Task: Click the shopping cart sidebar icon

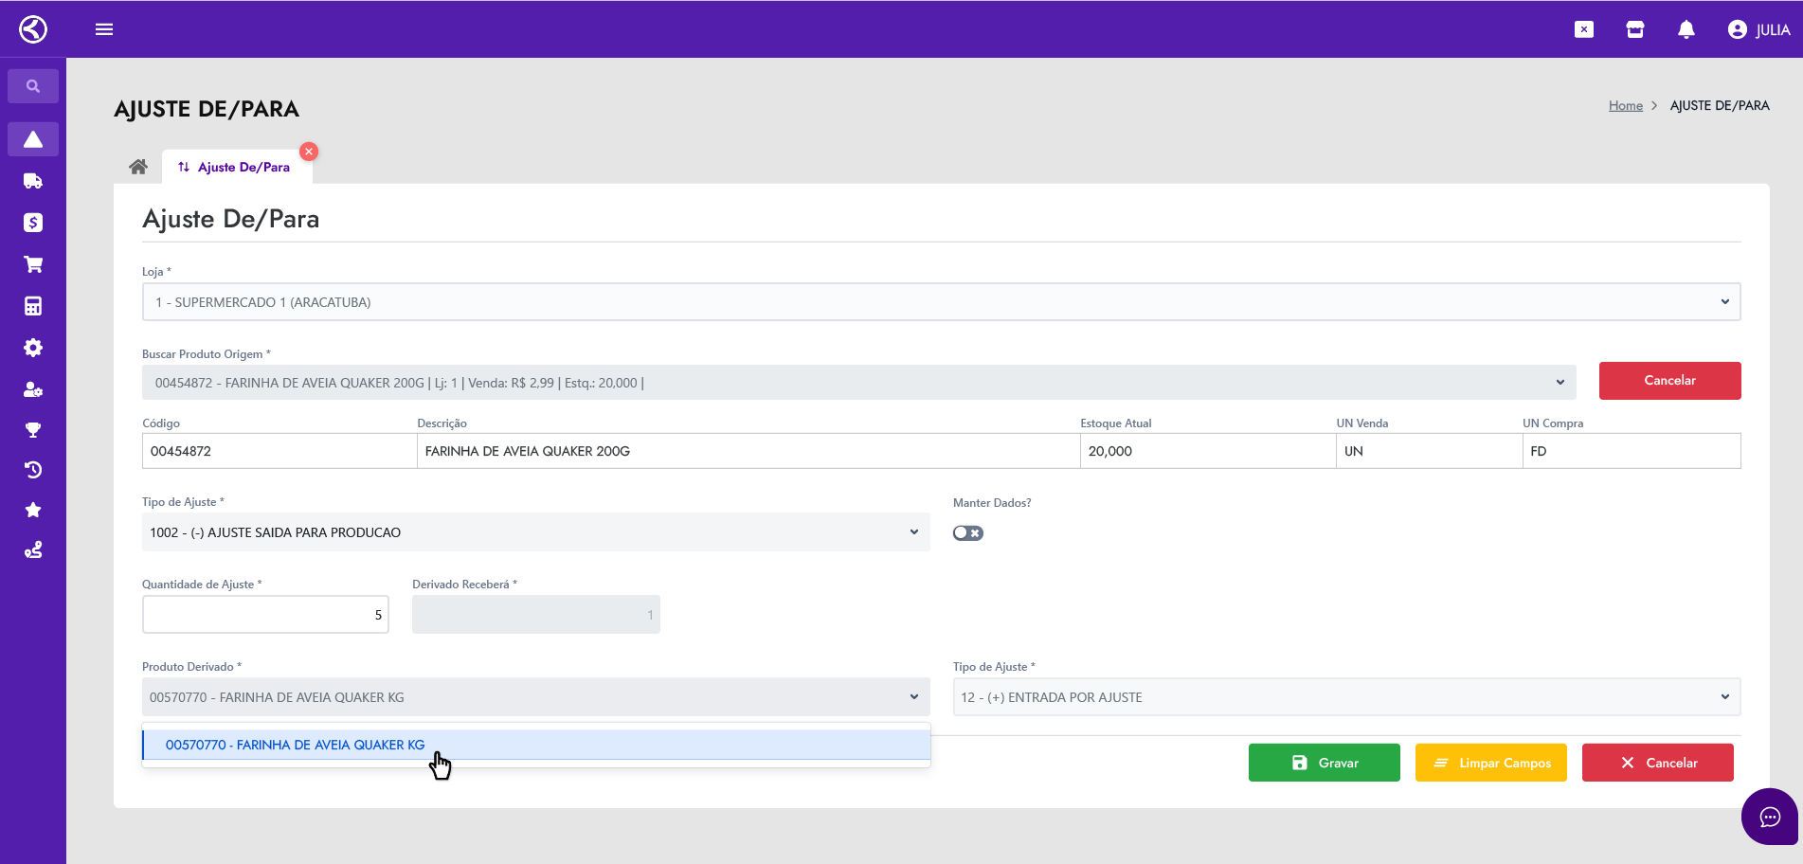Action: [x=33, y=264]
